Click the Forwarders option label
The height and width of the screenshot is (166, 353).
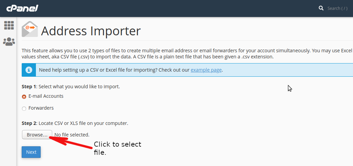tap(41, 108)
